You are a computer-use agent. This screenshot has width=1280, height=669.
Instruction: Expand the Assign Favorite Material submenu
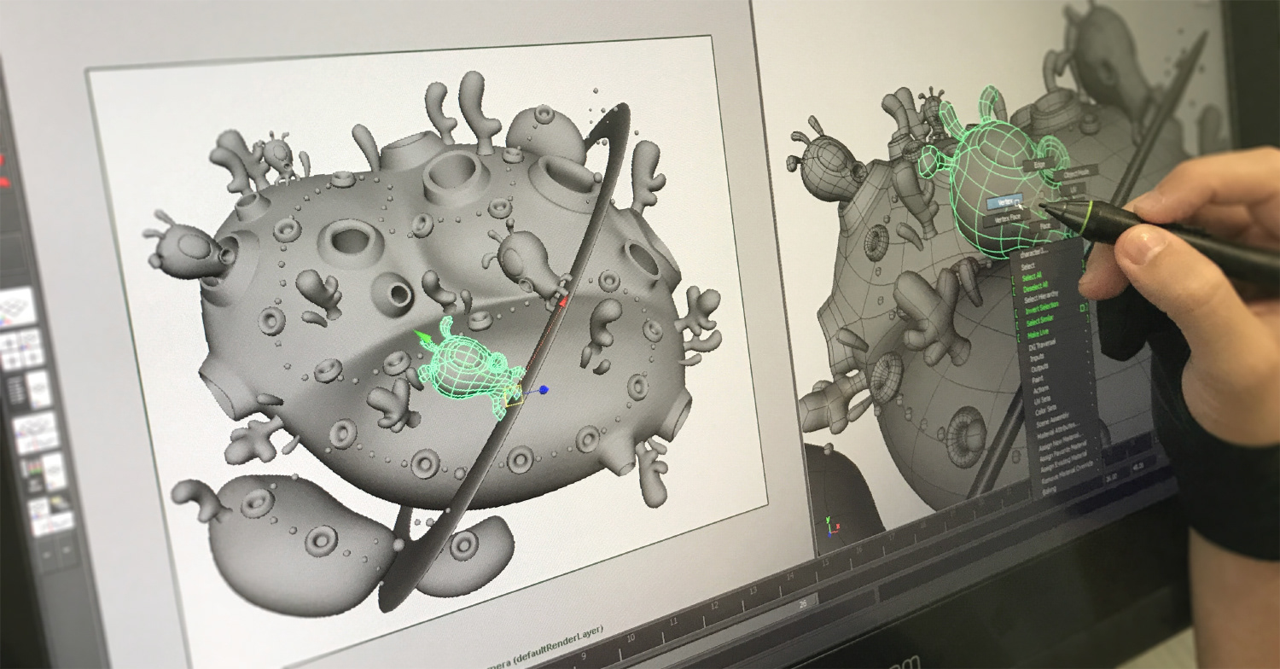coord(1063,451)
